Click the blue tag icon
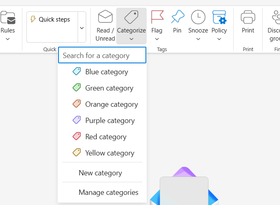 click(x=77, y=71)
